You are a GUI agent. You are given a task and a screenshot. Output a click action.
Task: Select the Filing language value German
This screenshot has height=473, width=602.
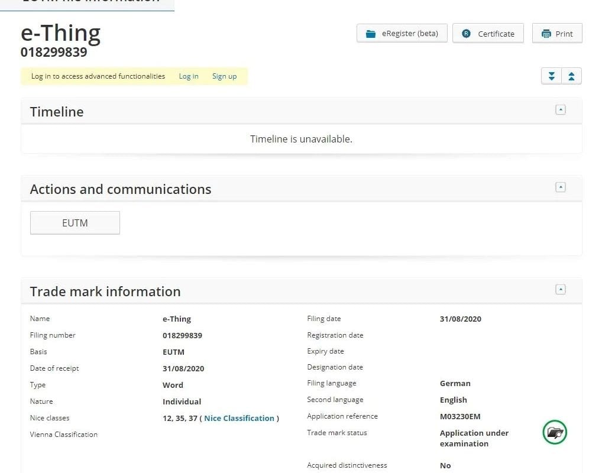(455, 383)
